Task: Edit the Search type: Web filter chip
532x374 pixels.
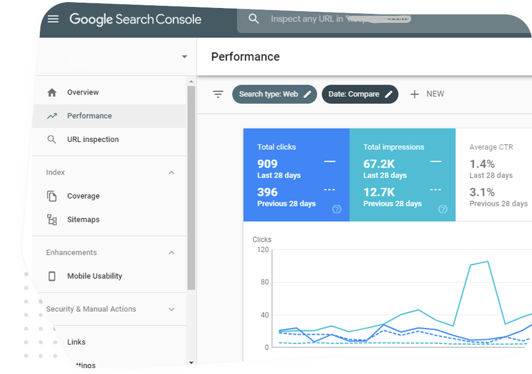Action: point(275,94)
